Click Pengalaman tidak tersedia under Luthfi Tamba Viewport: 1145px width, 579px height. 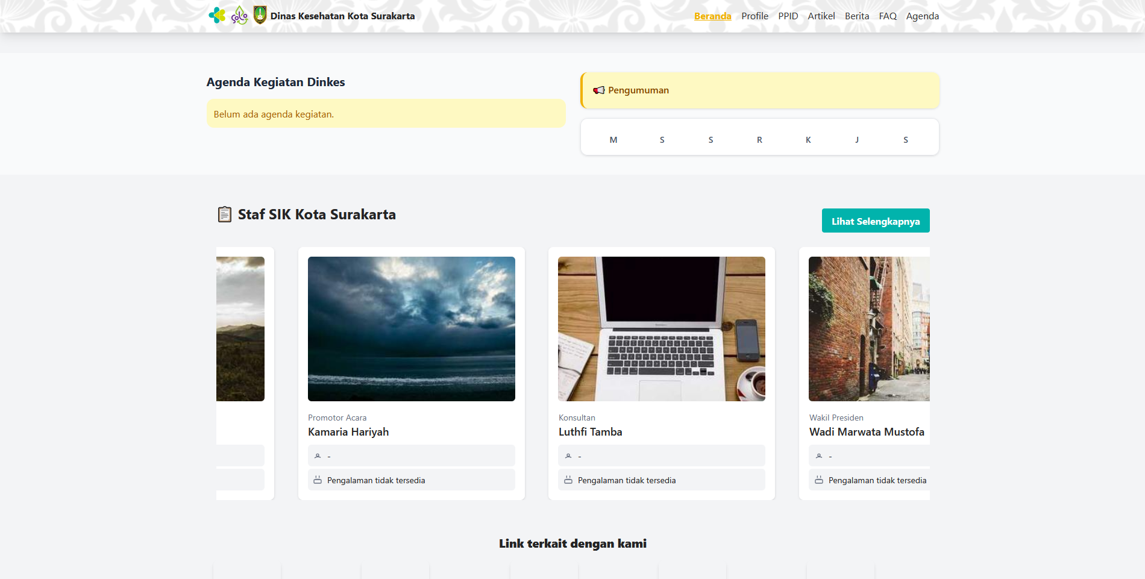[x=627, y=480]
